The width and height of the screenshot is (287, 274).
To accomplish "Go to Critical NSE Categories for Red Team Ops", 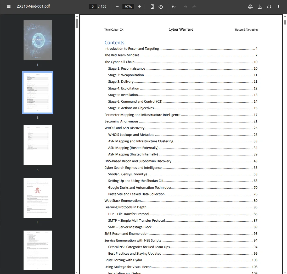I will point(183,247).
